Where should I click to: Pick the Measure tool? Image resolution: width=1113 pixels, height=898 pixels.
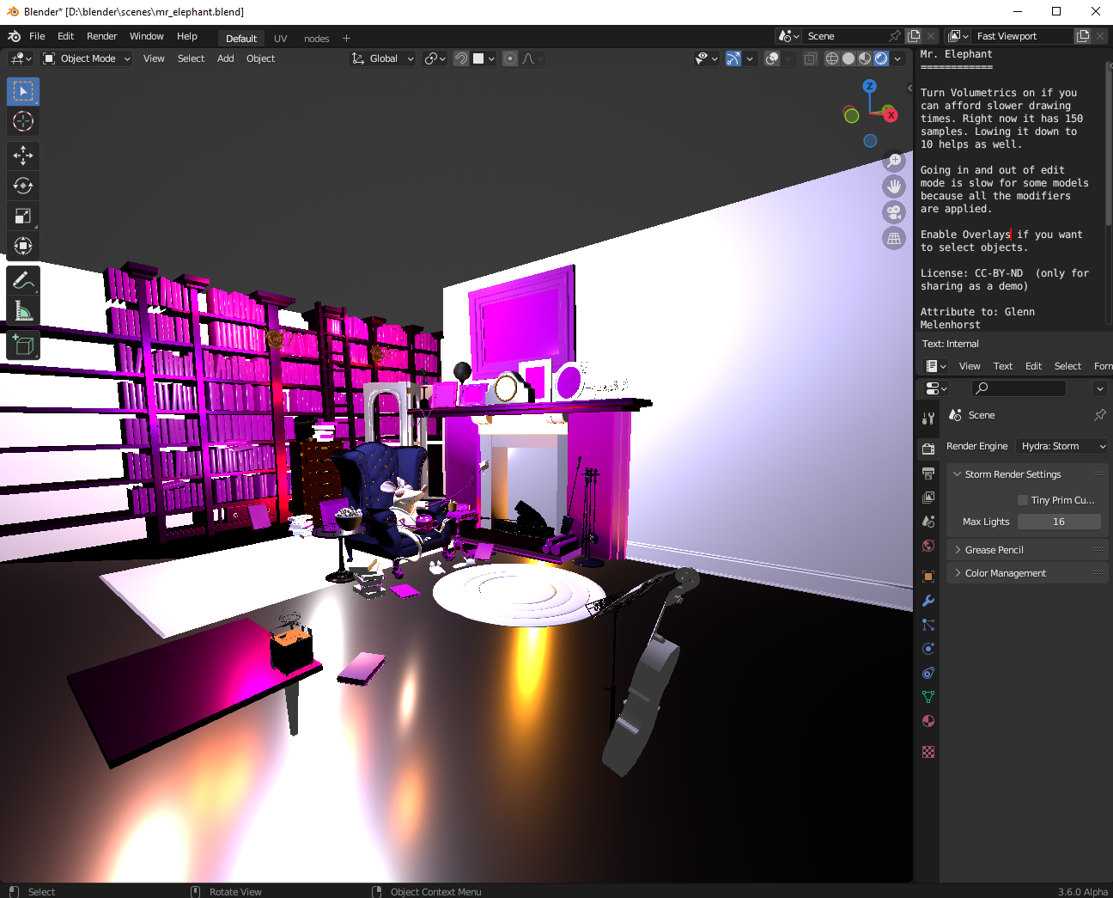(23, 311)
